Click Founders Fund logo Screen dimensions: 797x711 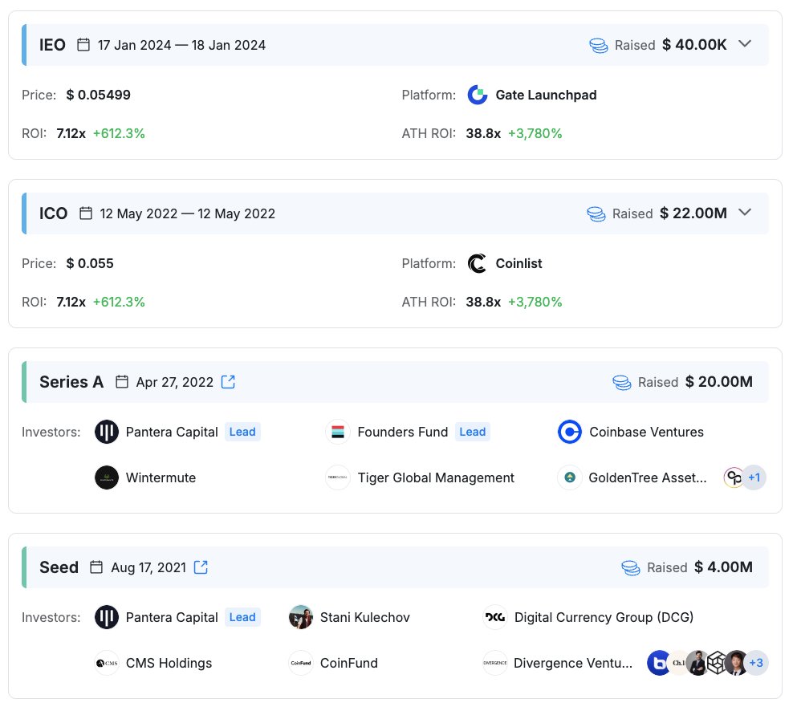[338, 432]
